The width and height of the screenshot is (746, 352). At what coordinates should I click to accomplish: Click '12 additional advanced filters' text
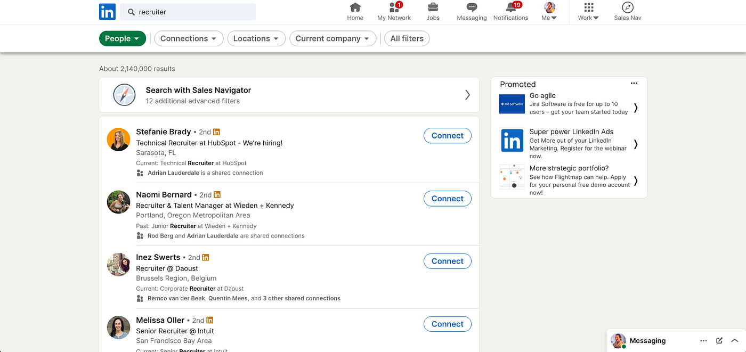pyautogui.click(x=193, y=101)
